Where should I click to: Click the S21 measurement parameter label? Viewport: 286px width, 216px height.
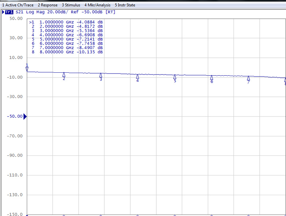coord(20,12)
